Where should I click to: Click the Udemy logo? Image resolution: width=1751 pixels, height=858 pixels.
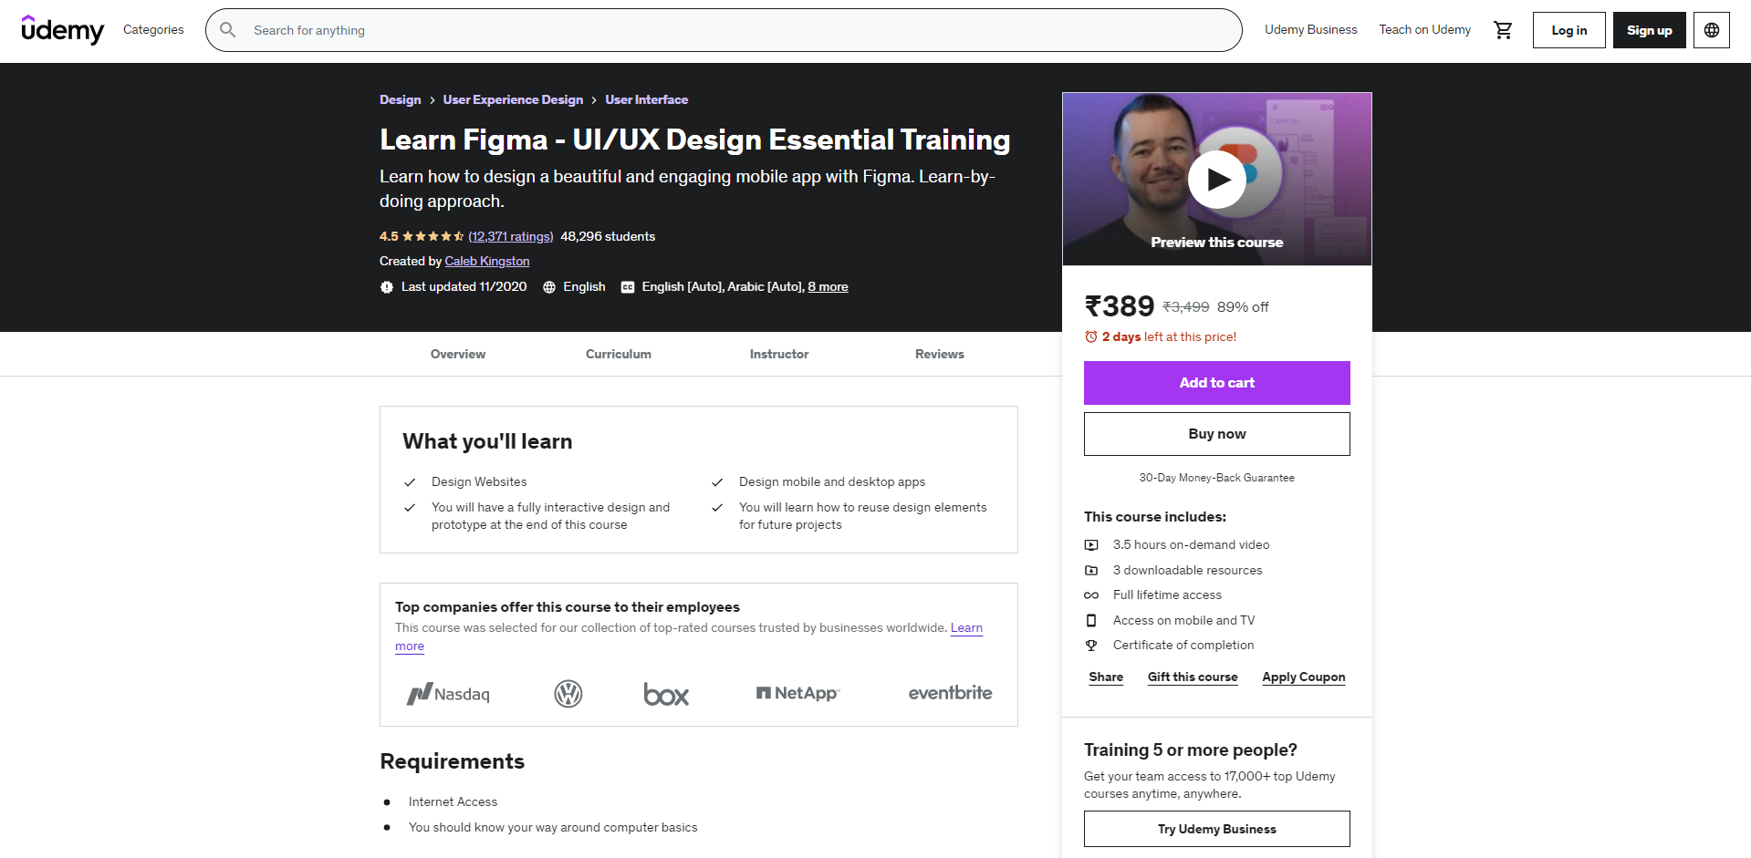pyautogui.click(x=62, y=30)
